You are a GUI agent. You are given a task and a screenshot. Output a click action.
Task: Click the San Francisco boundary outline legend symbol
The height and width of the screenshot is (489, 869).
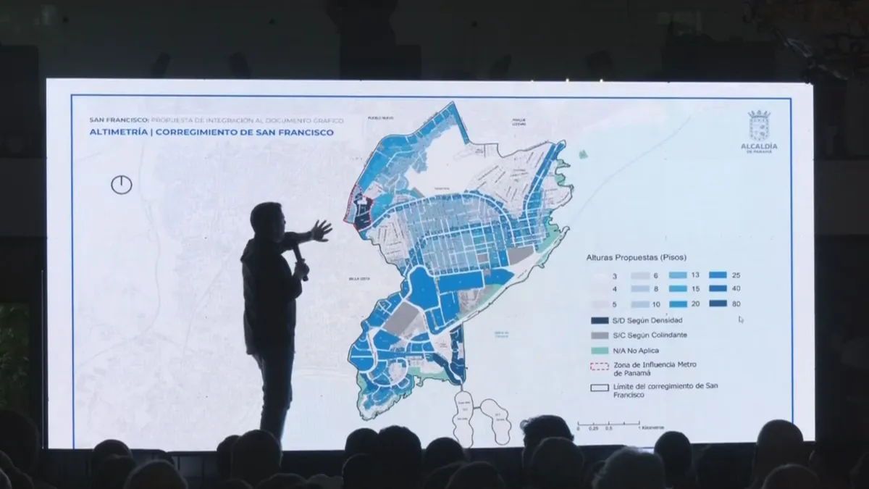600,388
